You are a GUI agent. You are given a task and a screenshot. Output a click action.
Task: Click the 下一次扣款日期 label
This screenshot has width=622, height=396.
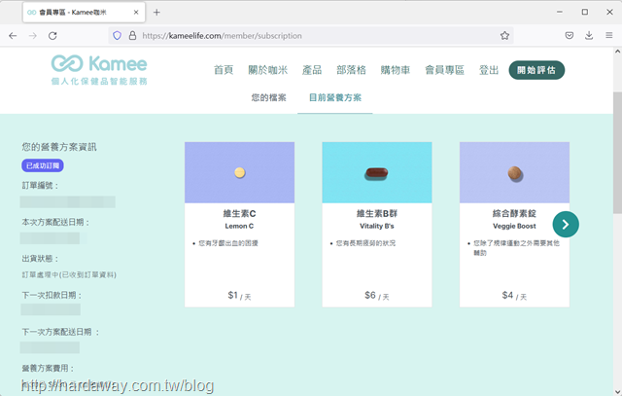(x=52, y=296)
